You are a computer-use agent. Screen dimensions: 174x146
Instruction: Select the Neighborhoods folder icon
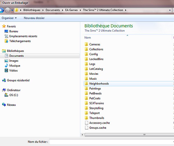pos(86,83)
